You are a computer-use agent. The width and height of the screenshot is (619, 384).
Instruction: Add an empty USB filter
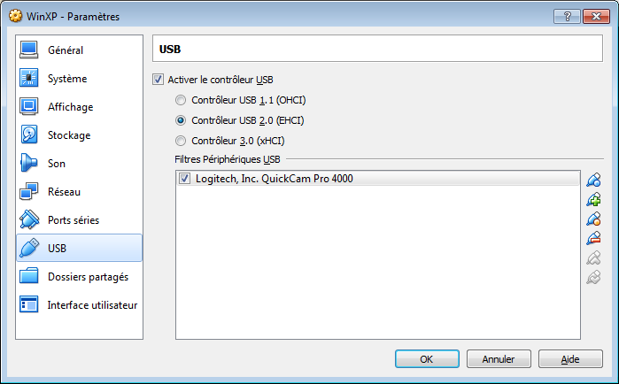[593, 180]
